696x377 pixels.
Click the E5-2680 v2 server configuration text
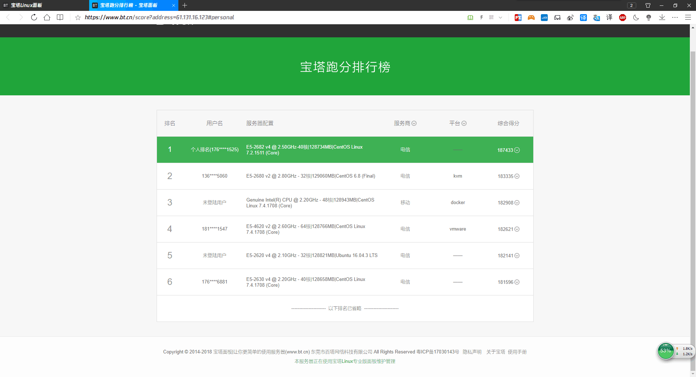pos(311,176)
